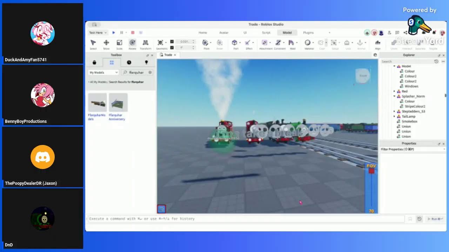Click the Pause playtest button
The width and height of the screenshot is (449, 252).
122,33
